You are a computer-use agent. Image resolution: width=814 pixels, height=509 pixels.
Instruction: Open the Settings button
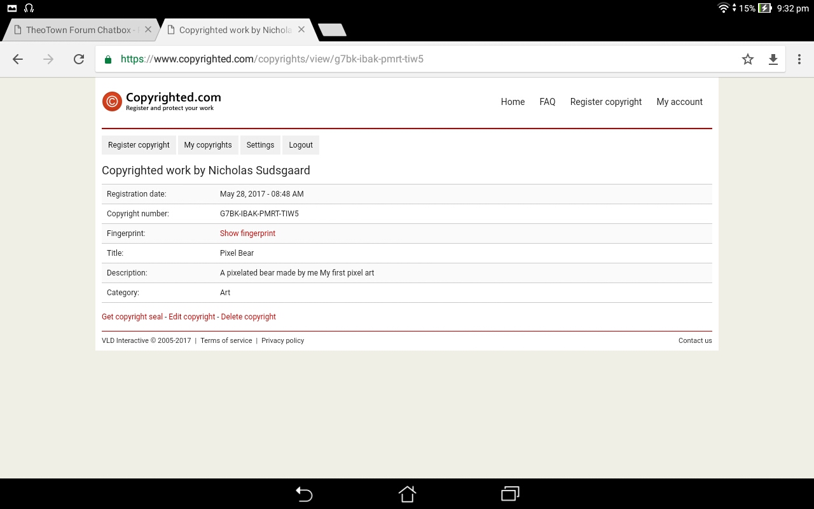[x=260, y=145]
